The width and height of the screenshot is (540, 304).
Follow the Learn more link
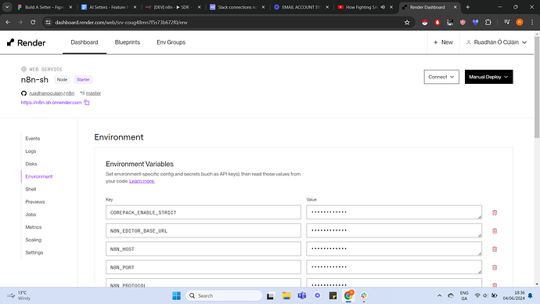(x=142, y=181)
